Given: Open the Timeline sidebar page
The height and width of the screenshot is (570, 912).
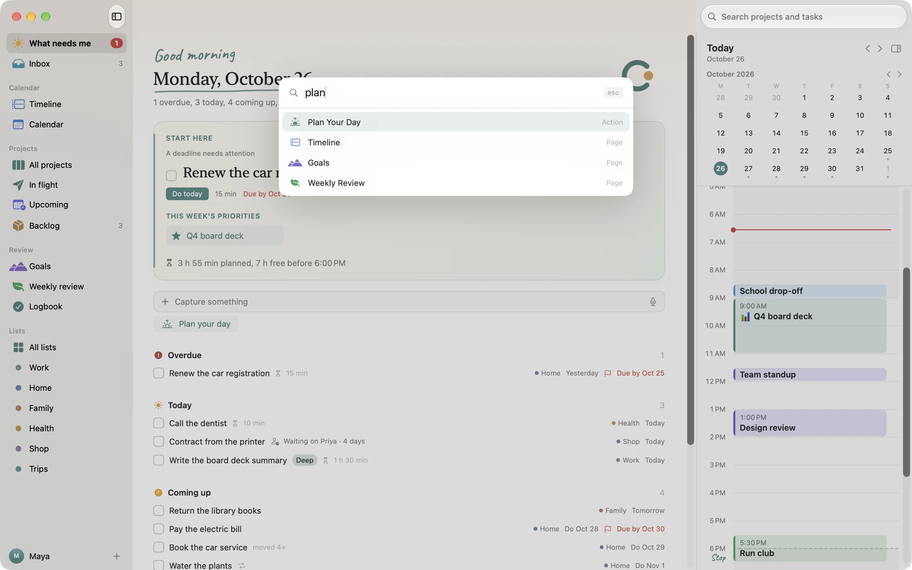Looking at the screenshot, I should point(66,104).
